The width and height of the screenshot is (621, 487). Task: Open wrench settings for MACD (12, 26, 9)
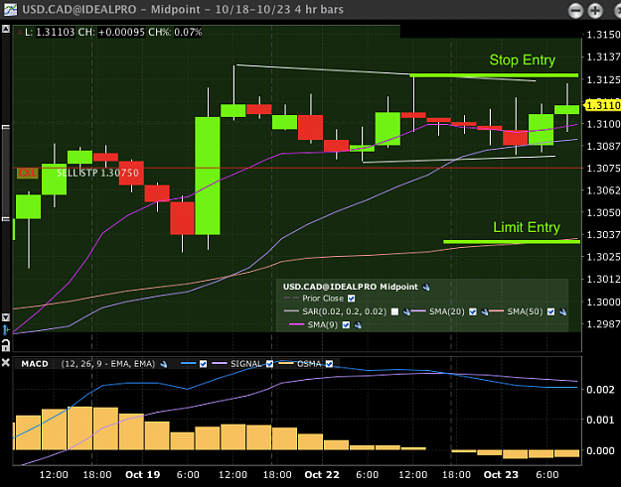(x=163, y=364)
